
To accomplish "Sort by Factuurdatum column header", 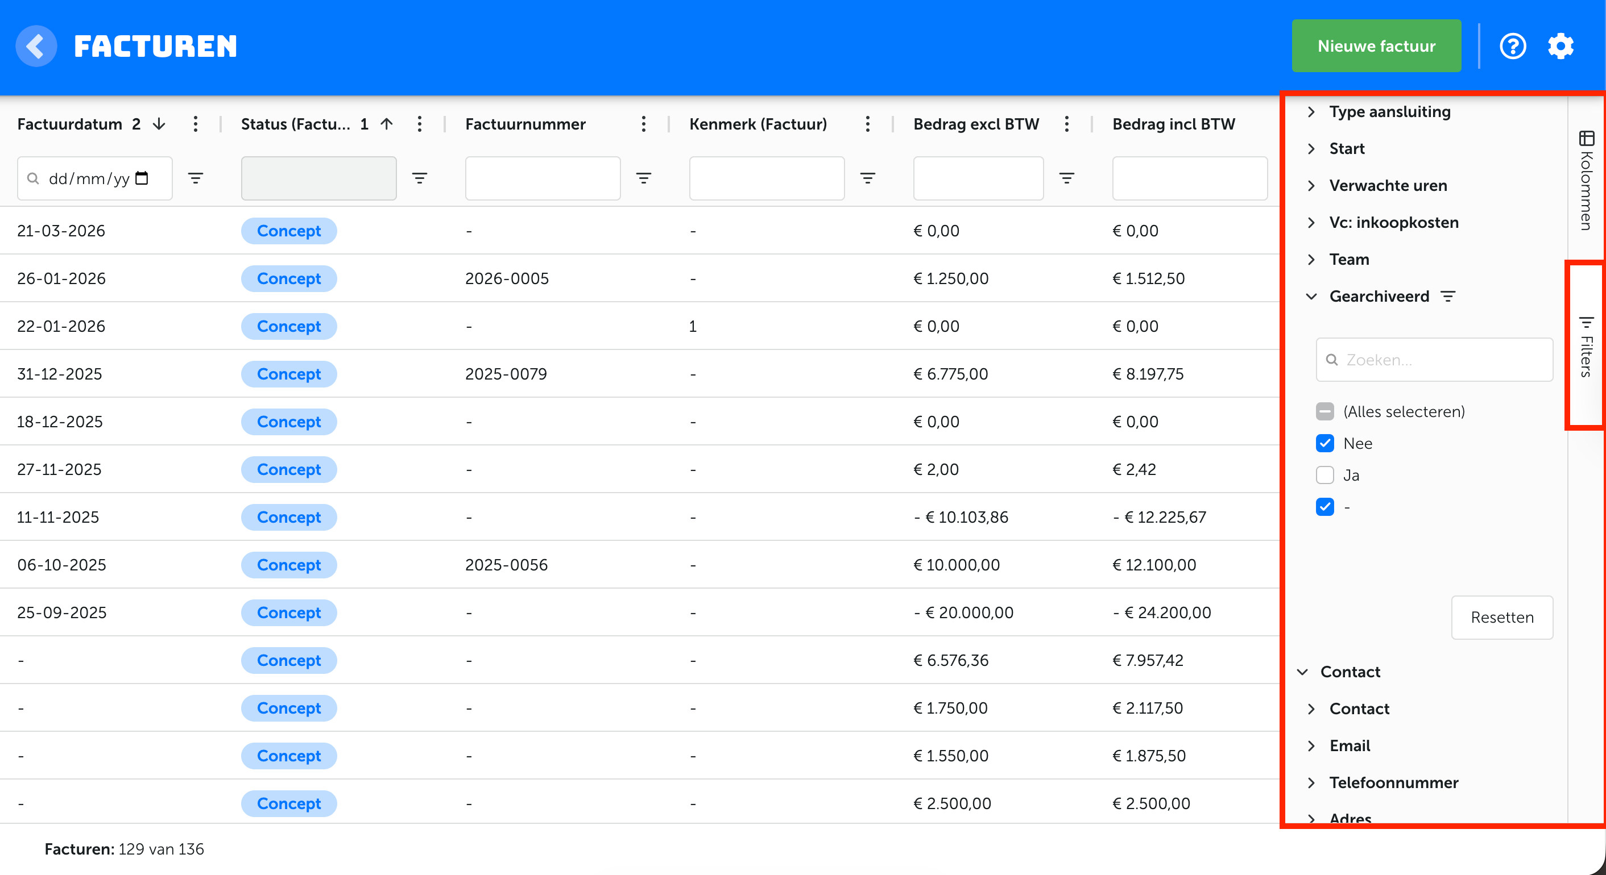I will pyautogui.click(x=70, y=124).
